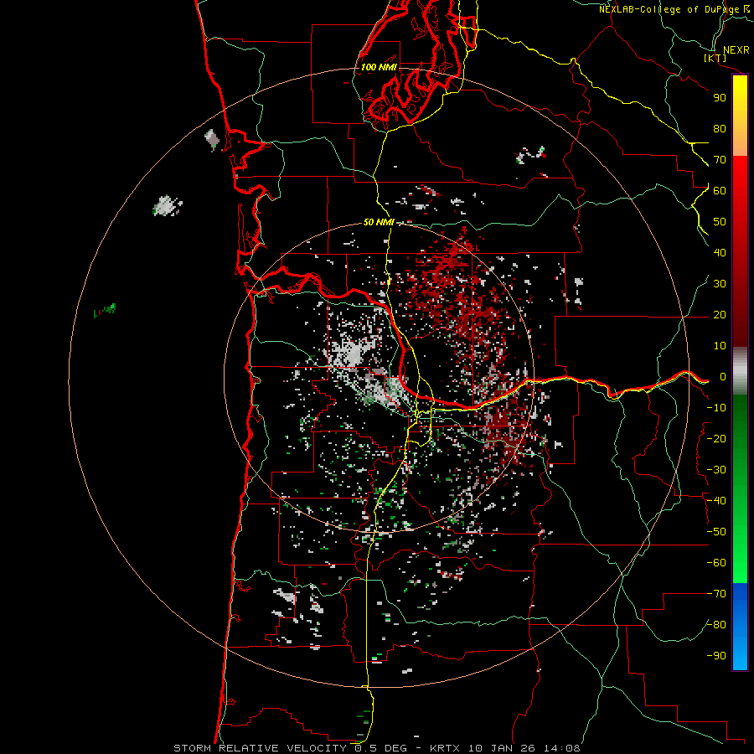Screen dimensions: 754x754
Task: Click the "0.5 DEG" elevation angle text
Action: [x=380, y=748]
